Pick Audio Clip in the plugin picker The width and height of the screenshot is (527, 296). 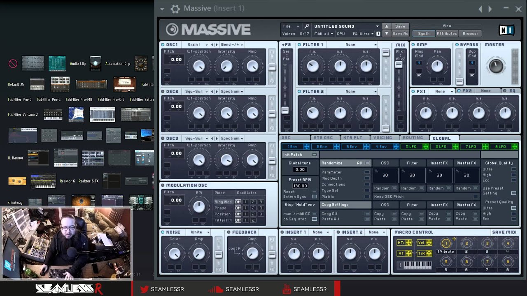pyautogui.click(x=78, y=64)
